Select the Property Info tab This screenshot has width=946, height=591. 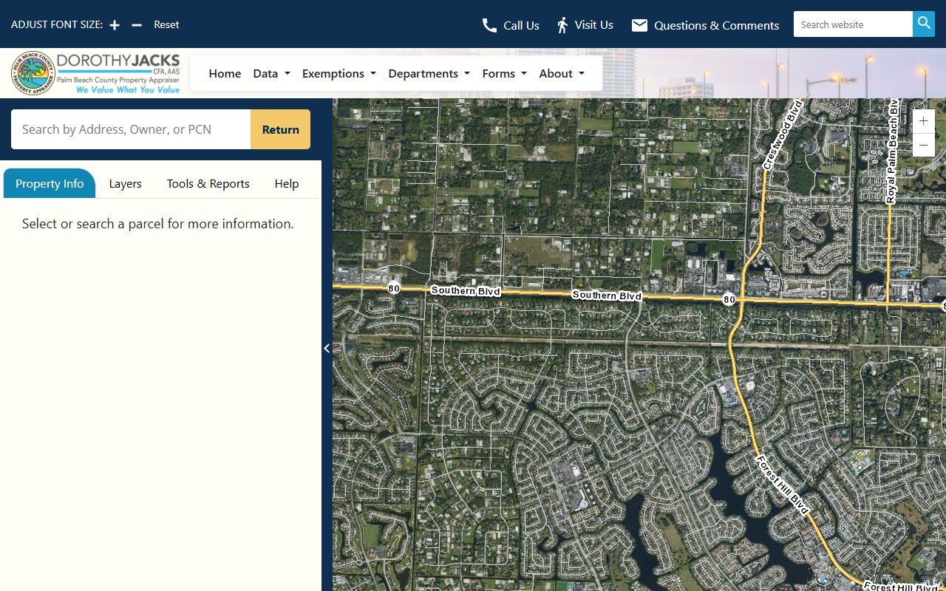50,183
